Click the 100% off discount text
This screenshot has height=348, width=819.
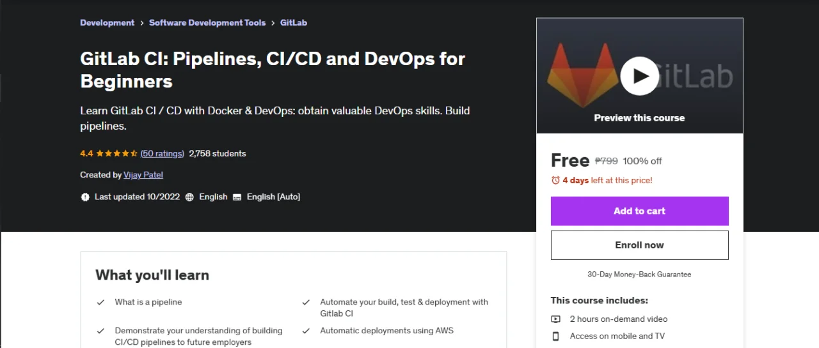642,161
